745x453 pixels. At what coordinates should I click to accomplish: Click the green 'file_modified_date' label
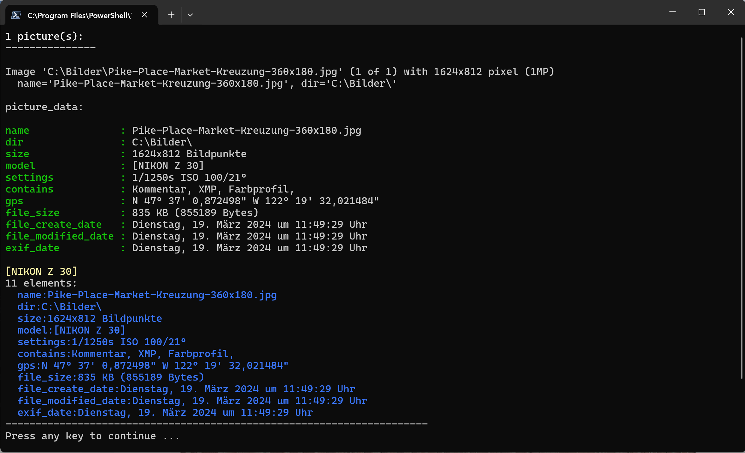(x=59, y=236)
